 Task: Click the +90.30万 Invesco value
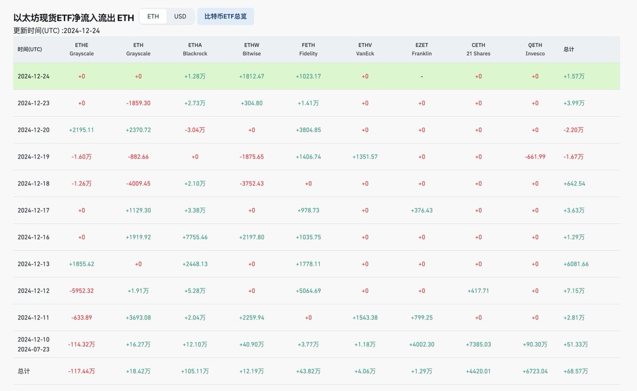click(x=535, y=344)
